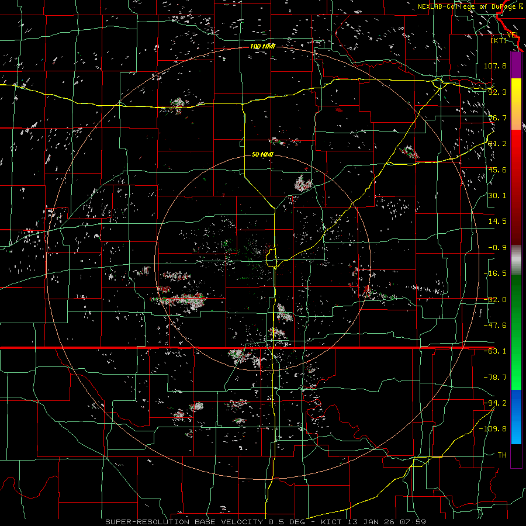Pick the 30.1 velocity value
The width and height of the screenshot is (526, 526).
click(497, 196)
